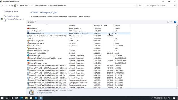Click the Google Chrome program icon
The height and width of the screenshot is (100, 178).
click(28, 46)
